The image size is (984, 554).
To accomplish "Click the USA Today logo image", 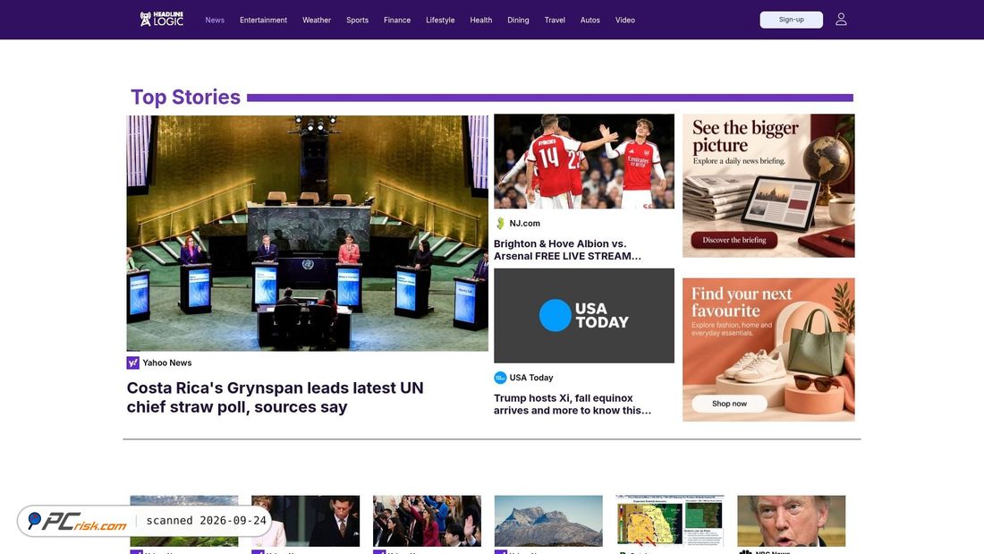I will (x=584, y=315).
